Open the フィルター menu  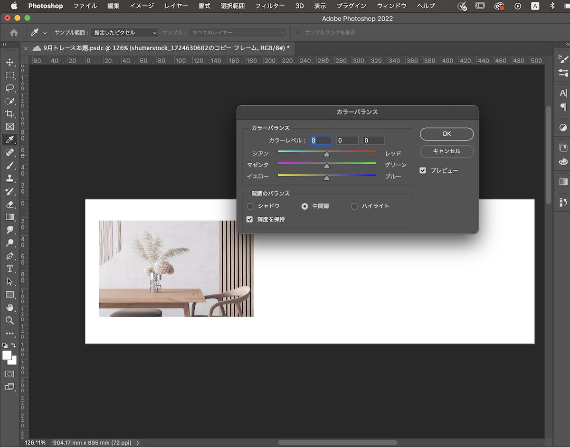pyautogui.click(x=269, y=6)
